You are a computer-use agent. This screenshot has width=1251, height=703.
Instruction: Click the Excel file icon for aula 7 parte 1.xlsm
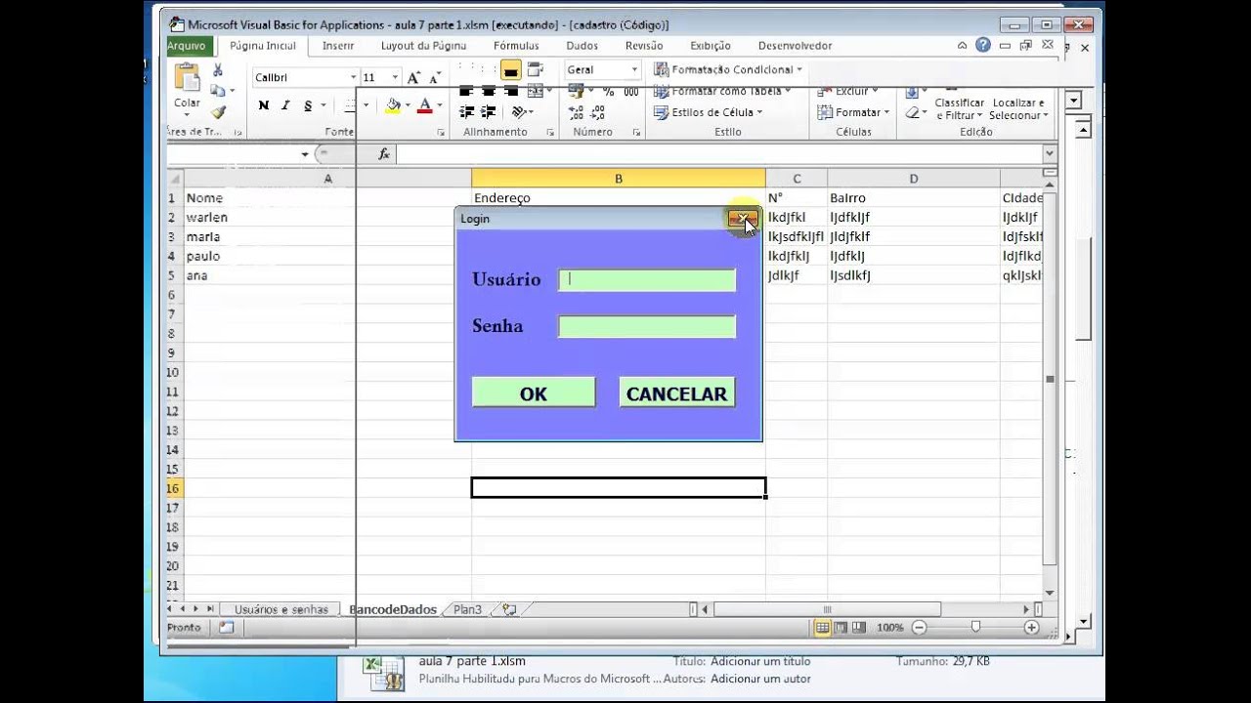[383, 672]
